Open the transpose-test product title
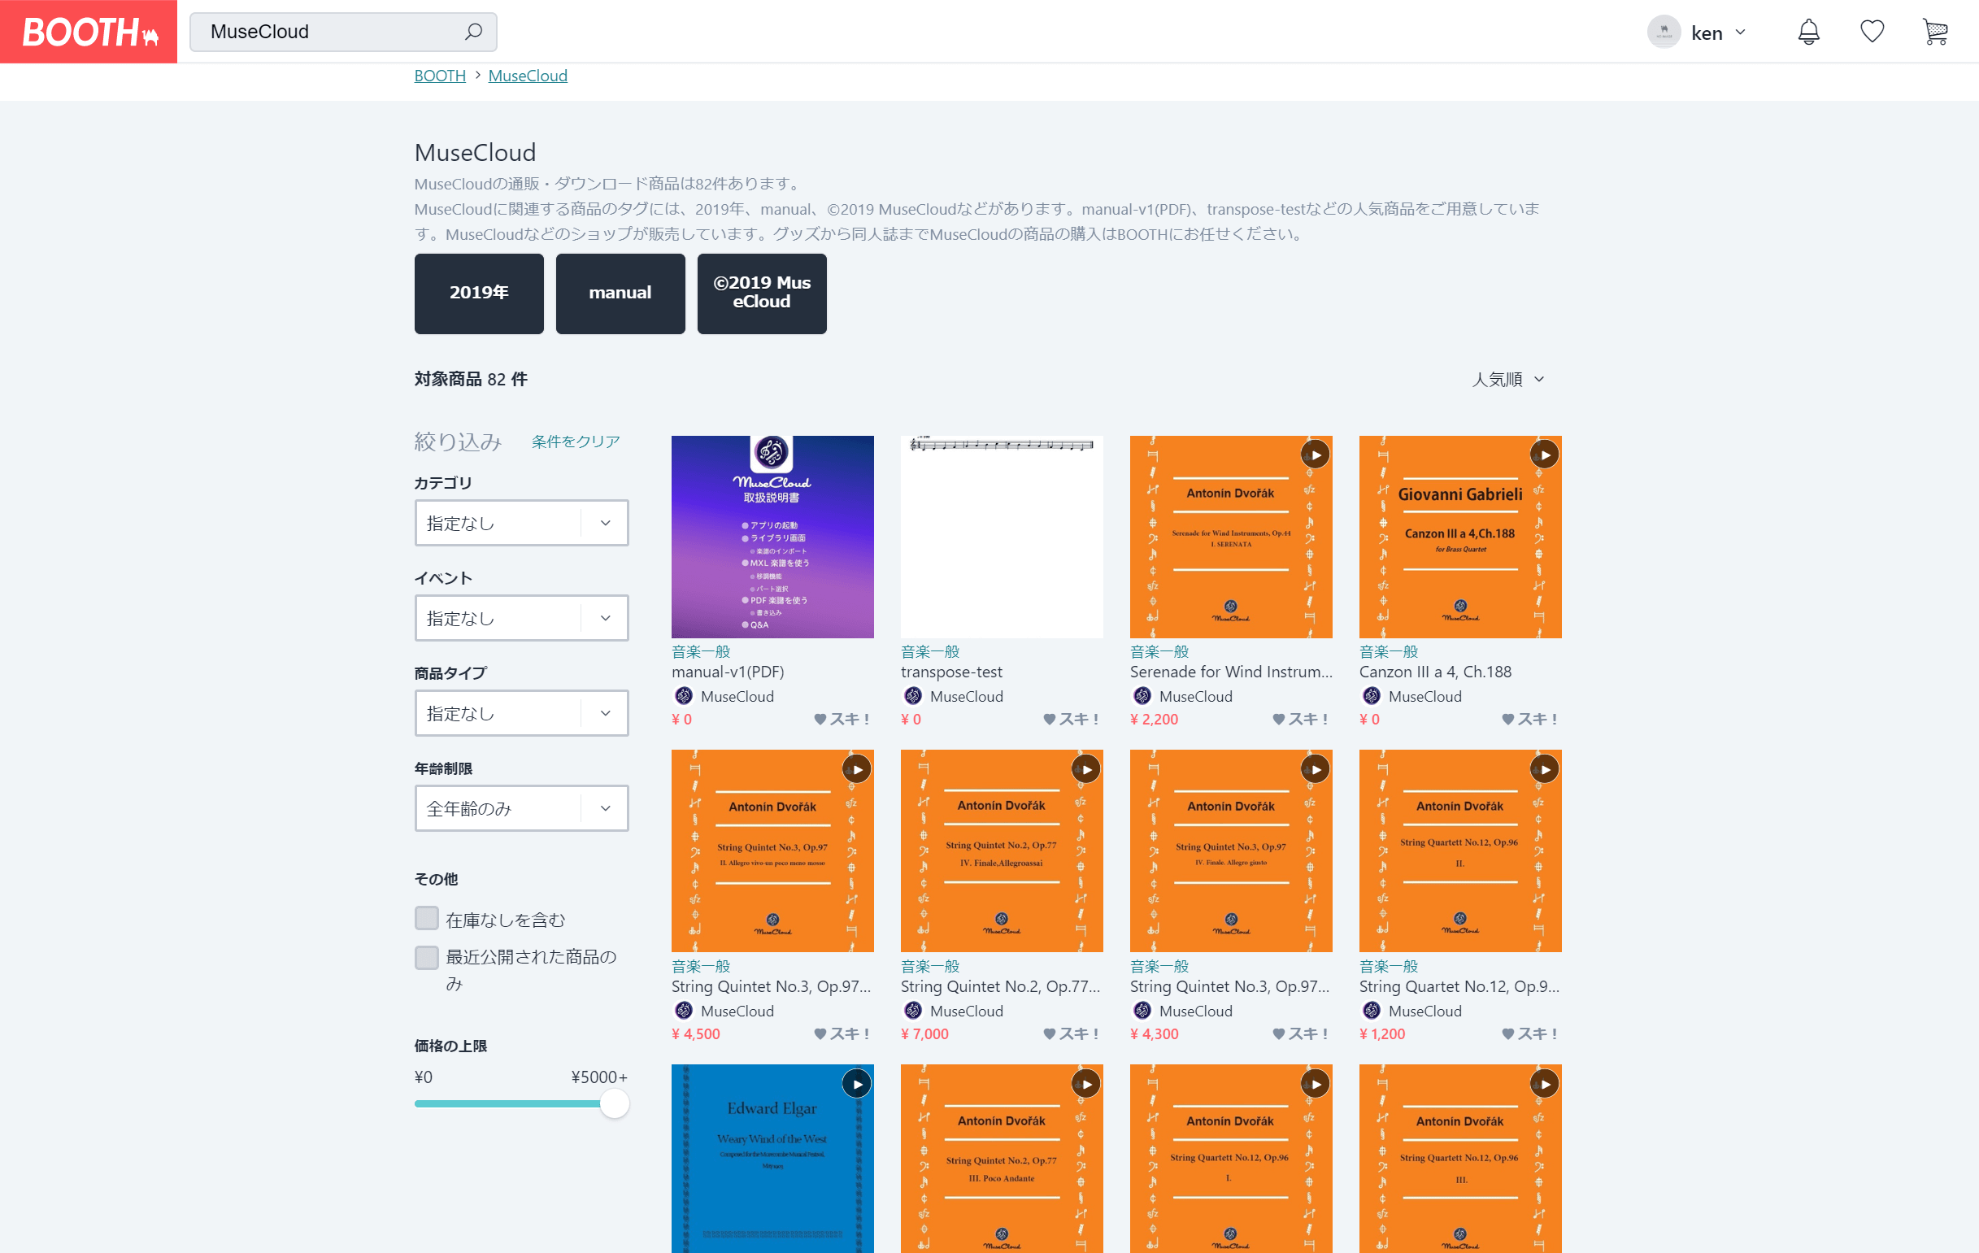1979x1253 pixels. [x=952, y=672]
